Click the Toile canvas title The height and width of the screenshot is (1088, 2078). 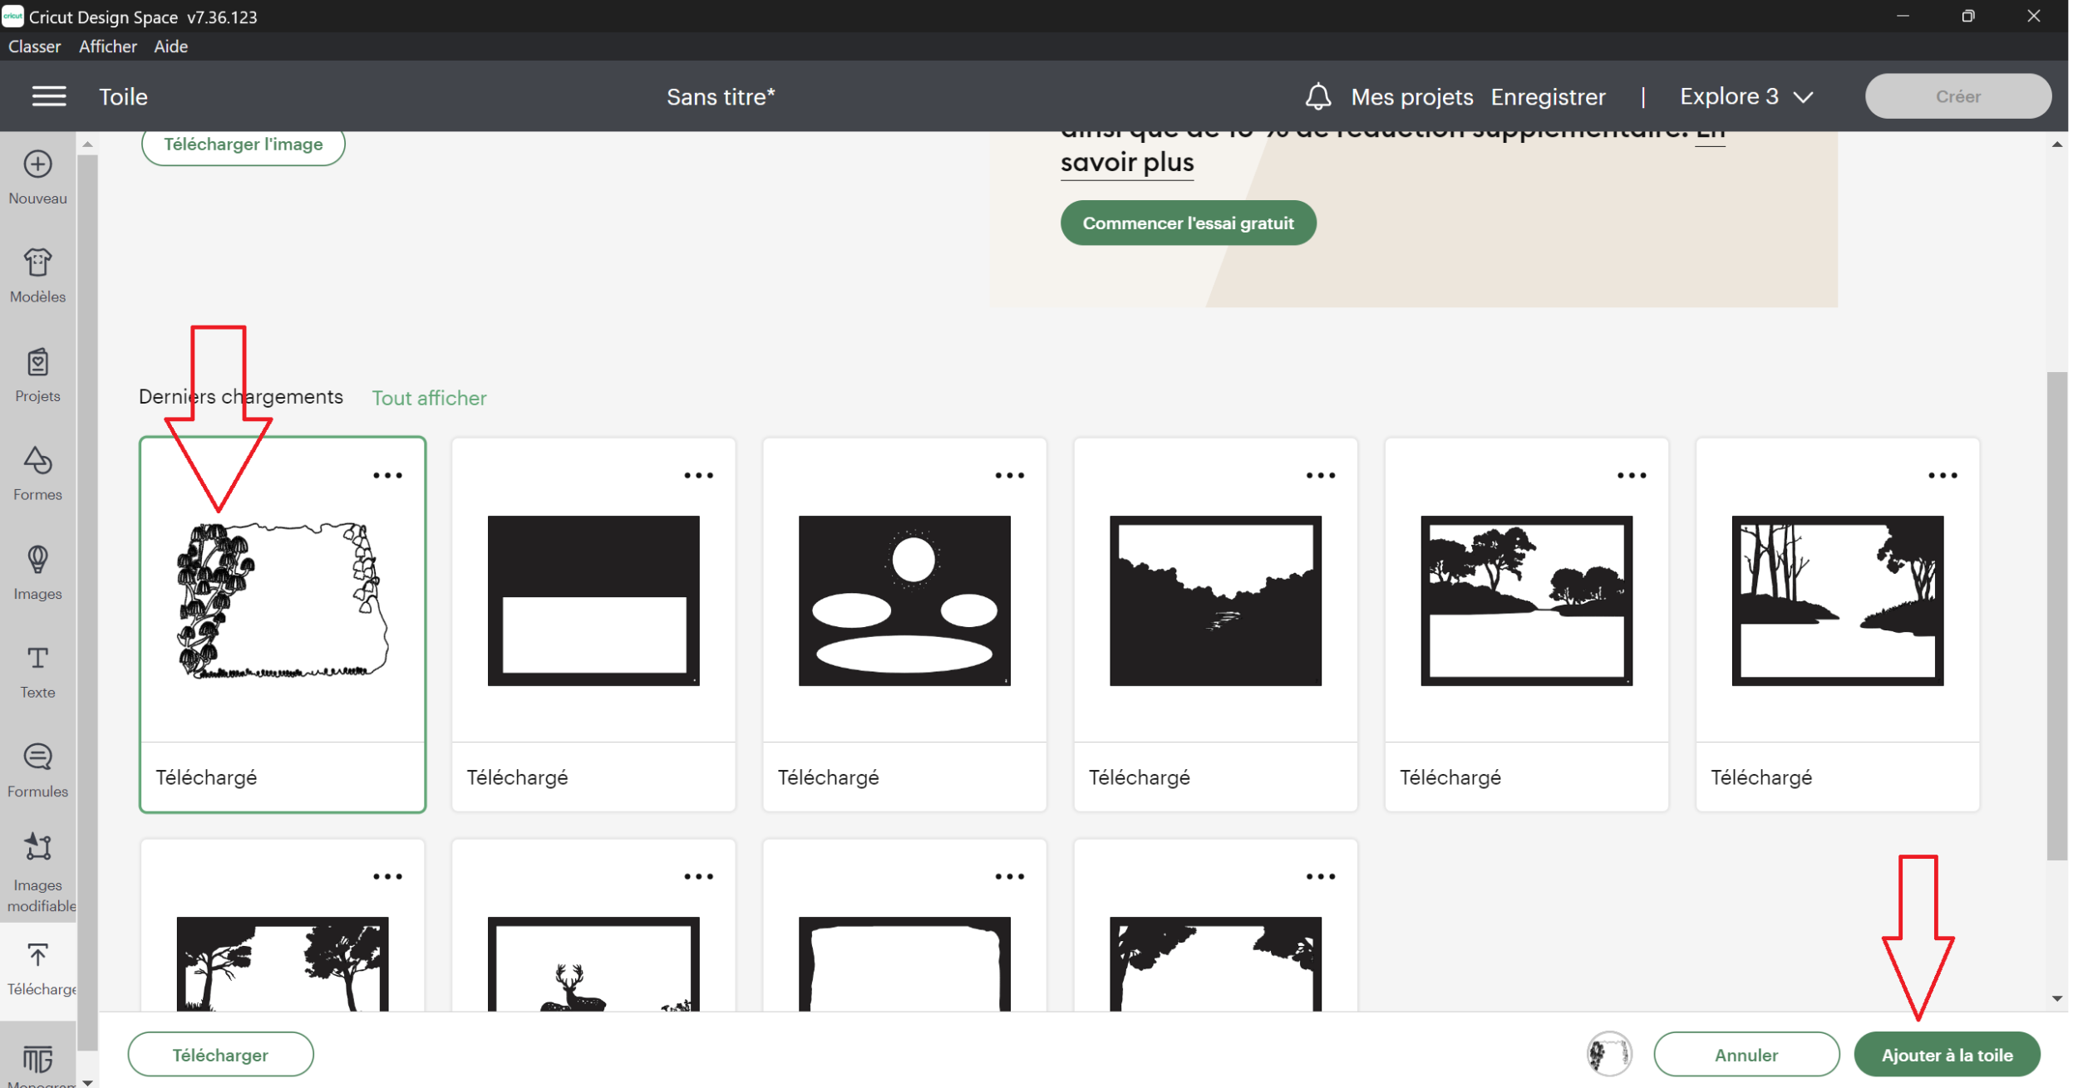[x=123, y=96]
